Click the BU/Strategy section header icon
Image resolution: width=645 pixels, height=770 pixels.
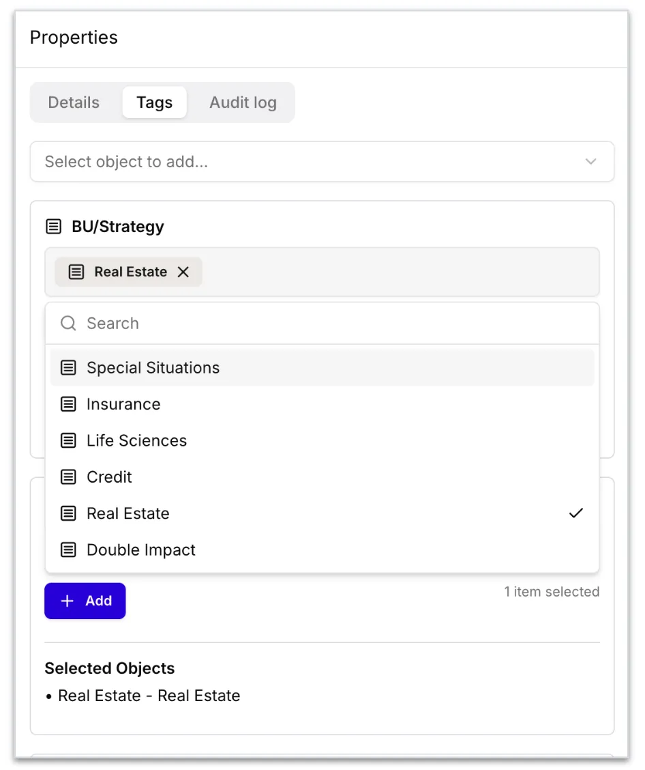53,227
